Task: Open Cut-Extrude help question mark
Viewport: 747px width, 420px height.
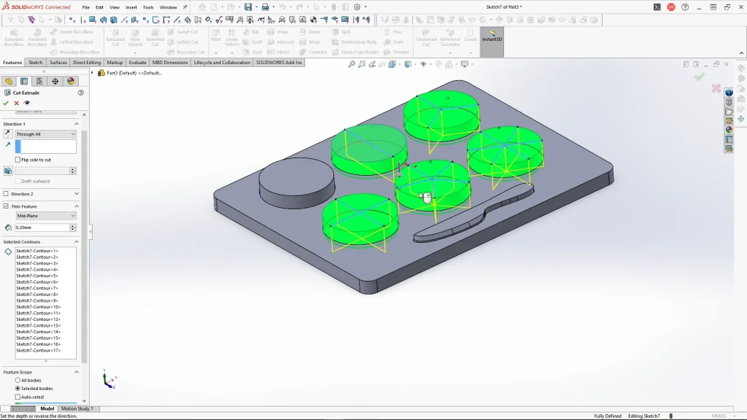Action: (x=81, y=93)
